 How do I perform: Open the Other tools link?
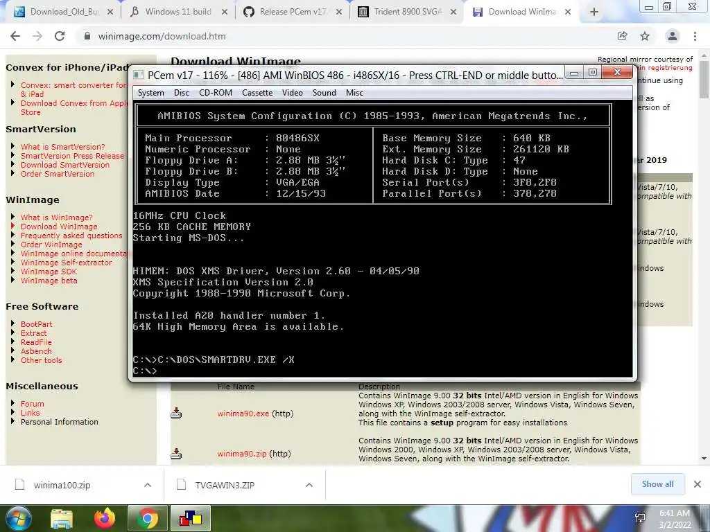pos(41,360)
